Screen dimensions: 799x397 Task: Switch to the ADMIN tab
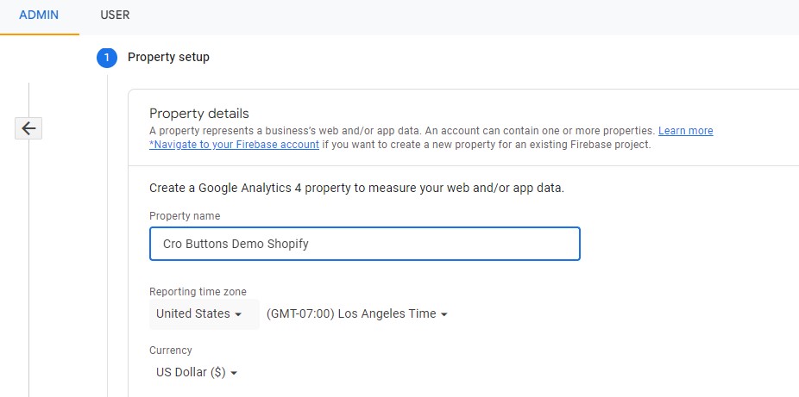click(x=39, y=16)
